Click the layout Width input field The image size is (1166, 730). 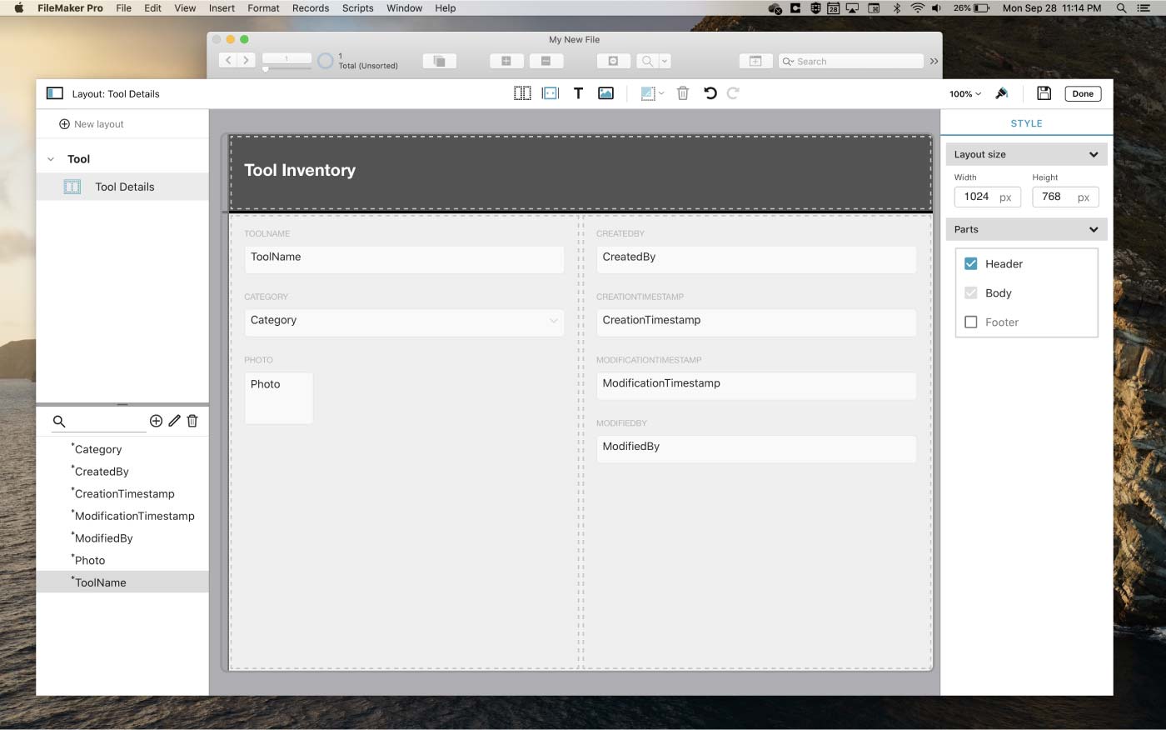976,197
